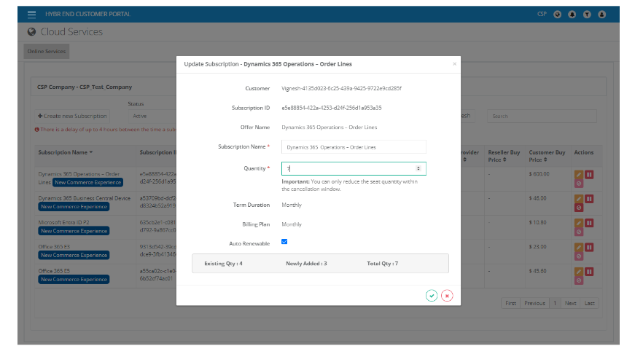
Task: Click New Commerce Experience badge under Office 365 E5
Action: click(74, 280)
